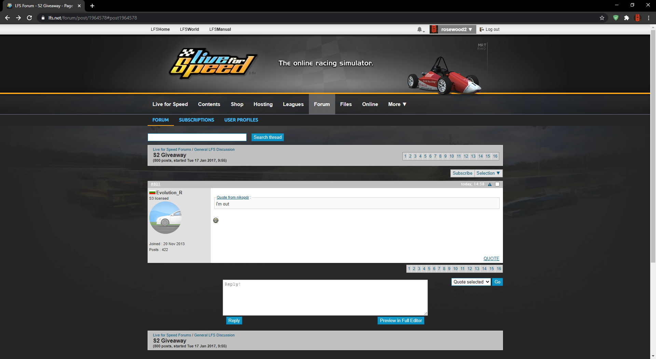Click the MRT formula car image
Screen dimensions: 656x359
pyautogui.click(x=444, y=76)
